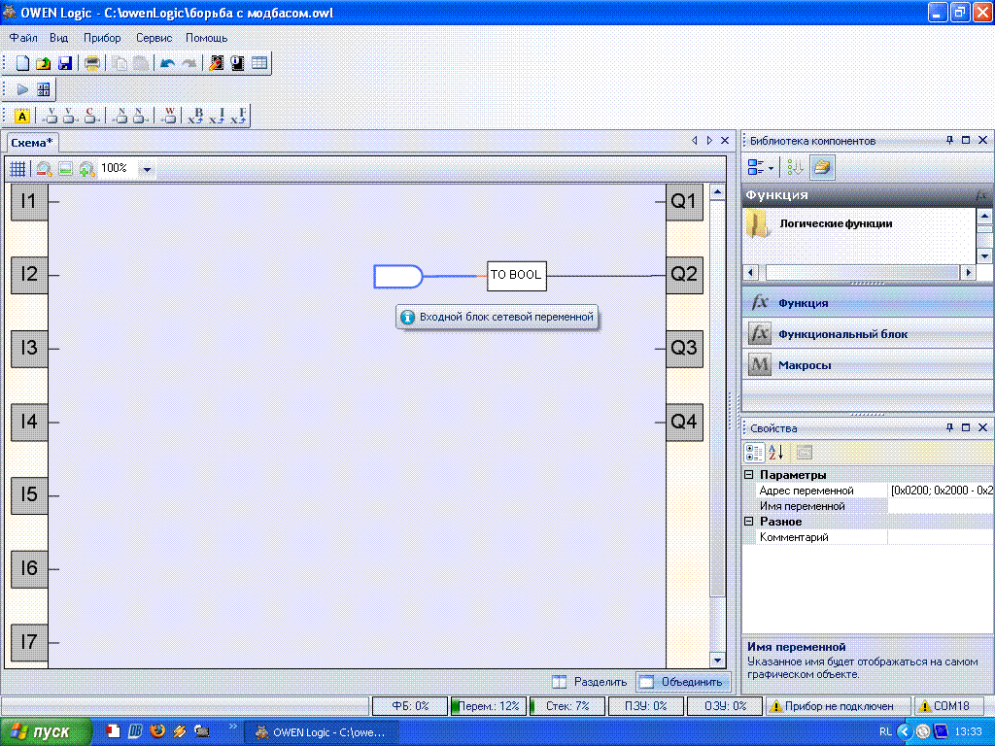Click the Save file floppy disk icon

(65, 63)
